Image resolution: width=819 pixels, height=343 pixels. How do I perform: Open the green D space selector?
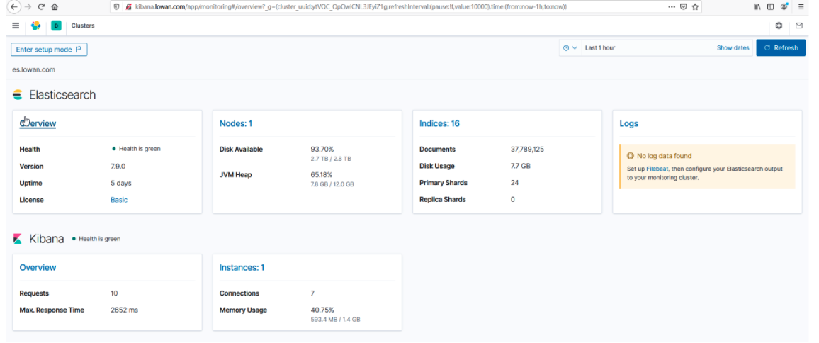(56, 26)
